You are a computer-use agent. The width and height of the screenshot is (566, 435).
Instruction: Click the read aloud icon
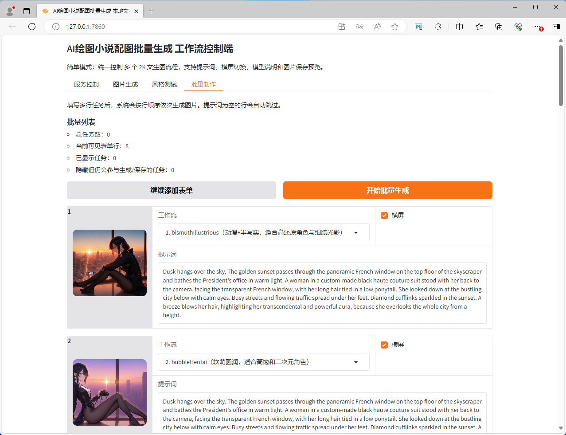click(377, 27)
